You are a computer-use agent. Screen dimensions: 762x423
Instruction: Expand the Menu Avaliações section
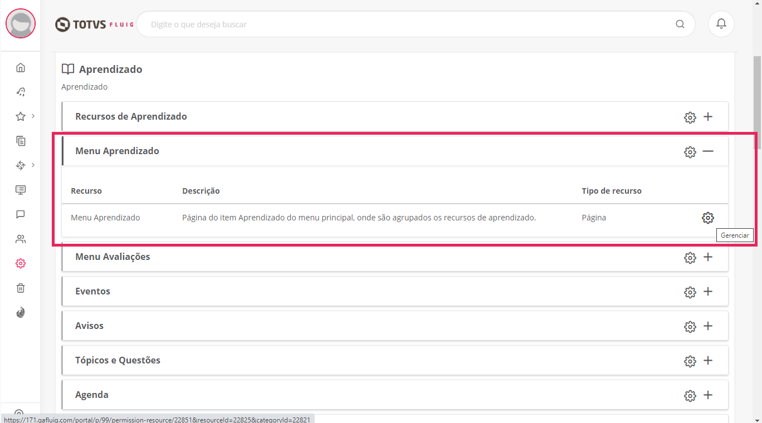click(708, 257)
